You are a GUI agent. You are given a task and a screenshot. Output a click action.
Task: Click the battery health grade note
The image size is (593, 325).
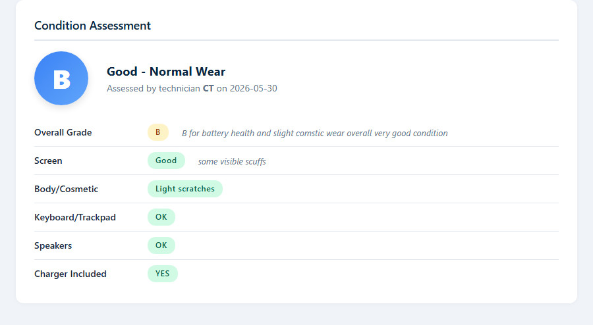tap(315, 134)
